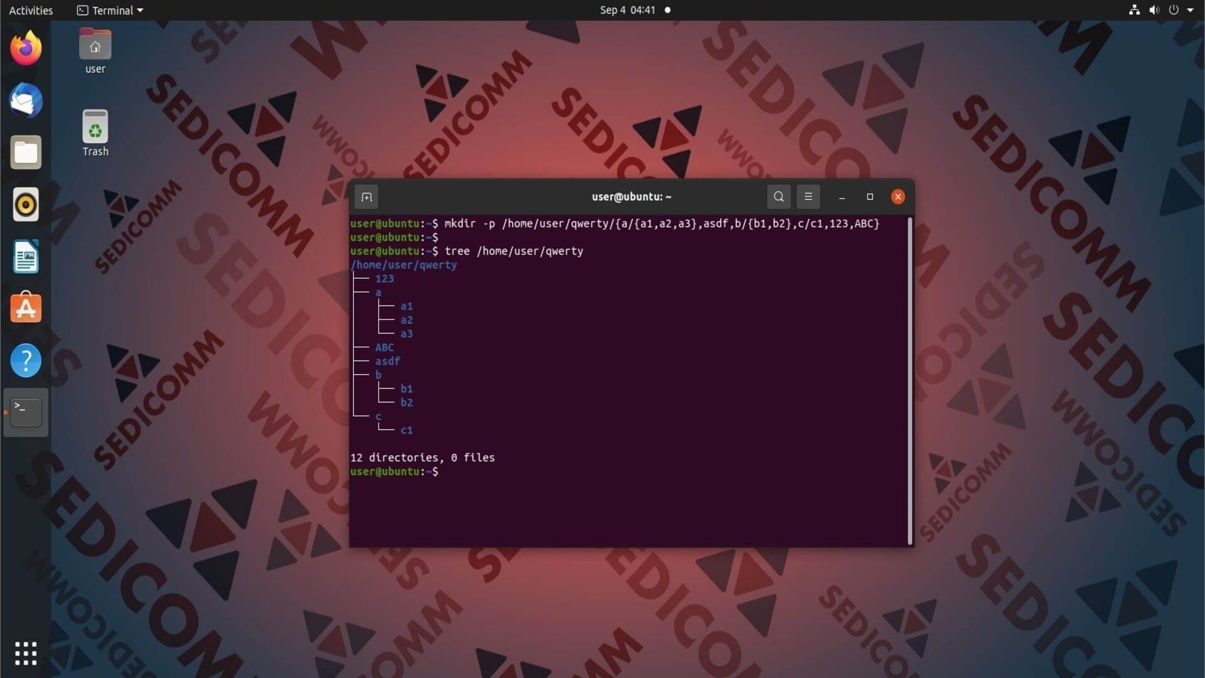
Task: Open the user home folder desktop icon
Action: coord(95,51)
